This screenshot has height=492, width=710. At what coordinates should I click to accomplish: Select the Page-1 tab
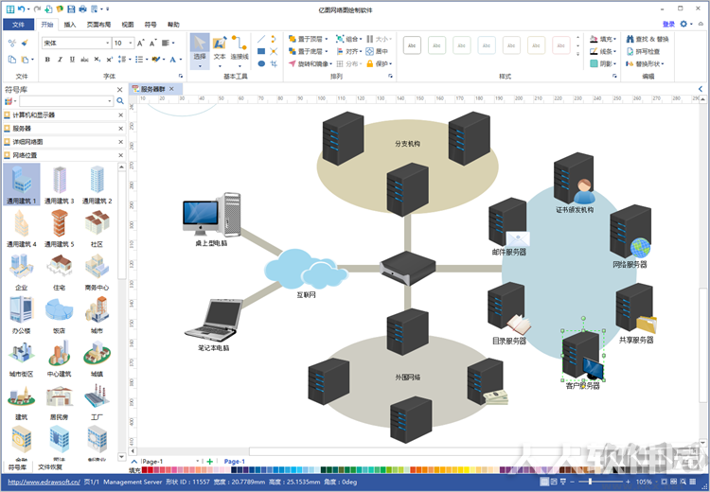coord(235,461)
